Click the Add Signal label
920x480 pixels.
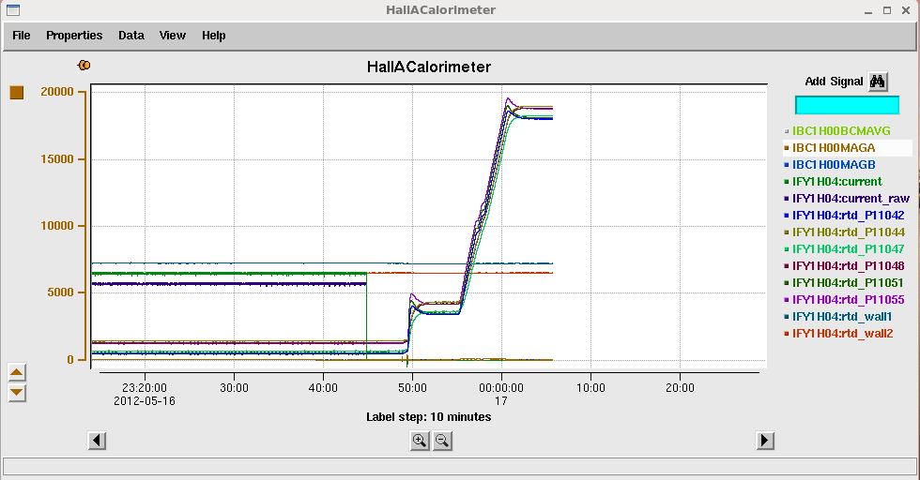pyautogui.click(x=834, y=82)
